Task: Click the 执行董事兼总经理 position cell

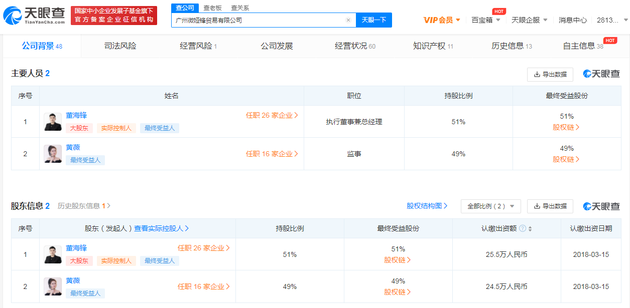Action: [x=354, y=122]
